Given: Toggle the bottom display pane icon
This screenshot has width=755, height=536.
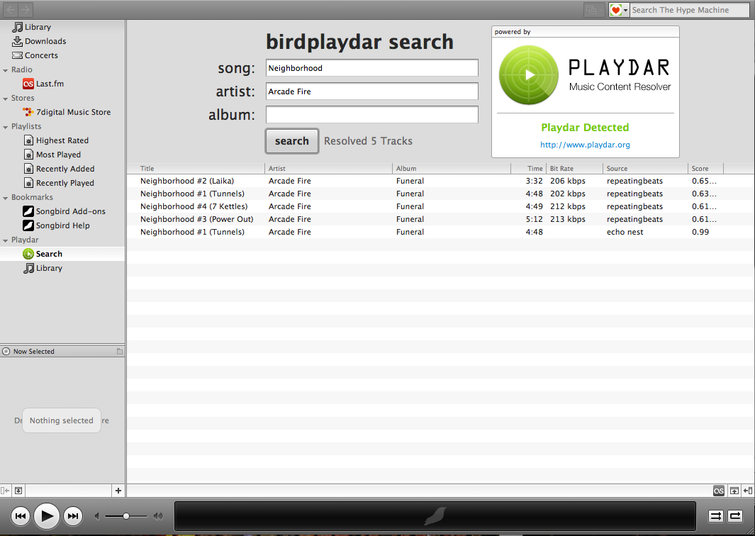Looking at the screenshot, I should (x=734, y=491).
